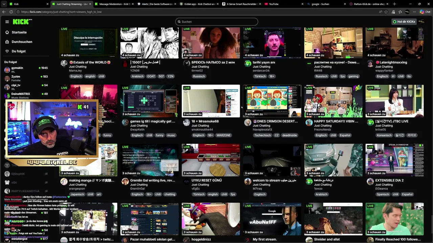Open stream titled EXTENSIBLE DIA 2
Screen dimensions: 433x243
[x=389, y=180]
